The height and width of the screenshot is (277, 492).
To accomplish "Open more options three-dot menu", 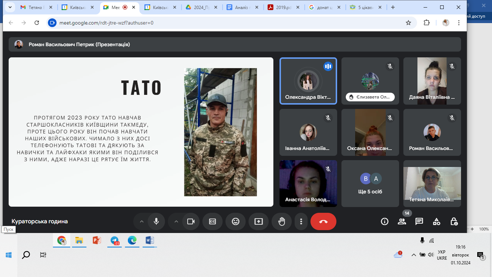I will (301, 221).
